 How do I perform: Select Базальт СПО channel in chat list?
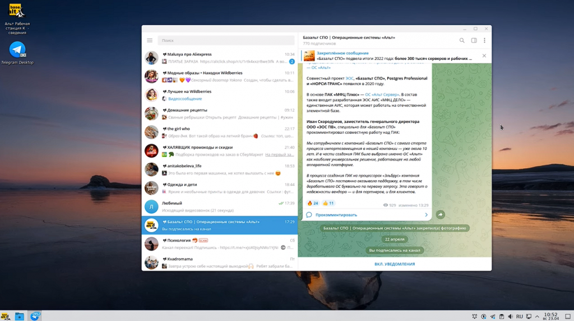point(220,225)
